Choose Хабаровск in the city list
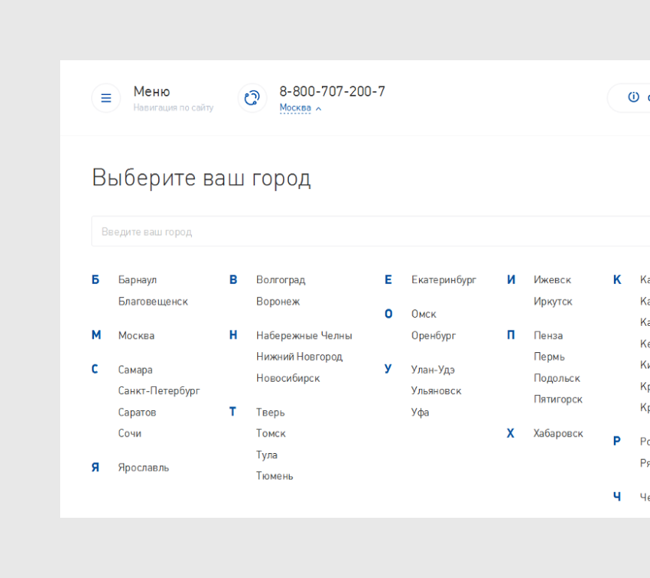This screenshot has height=578, width=650. click(557, 433)
